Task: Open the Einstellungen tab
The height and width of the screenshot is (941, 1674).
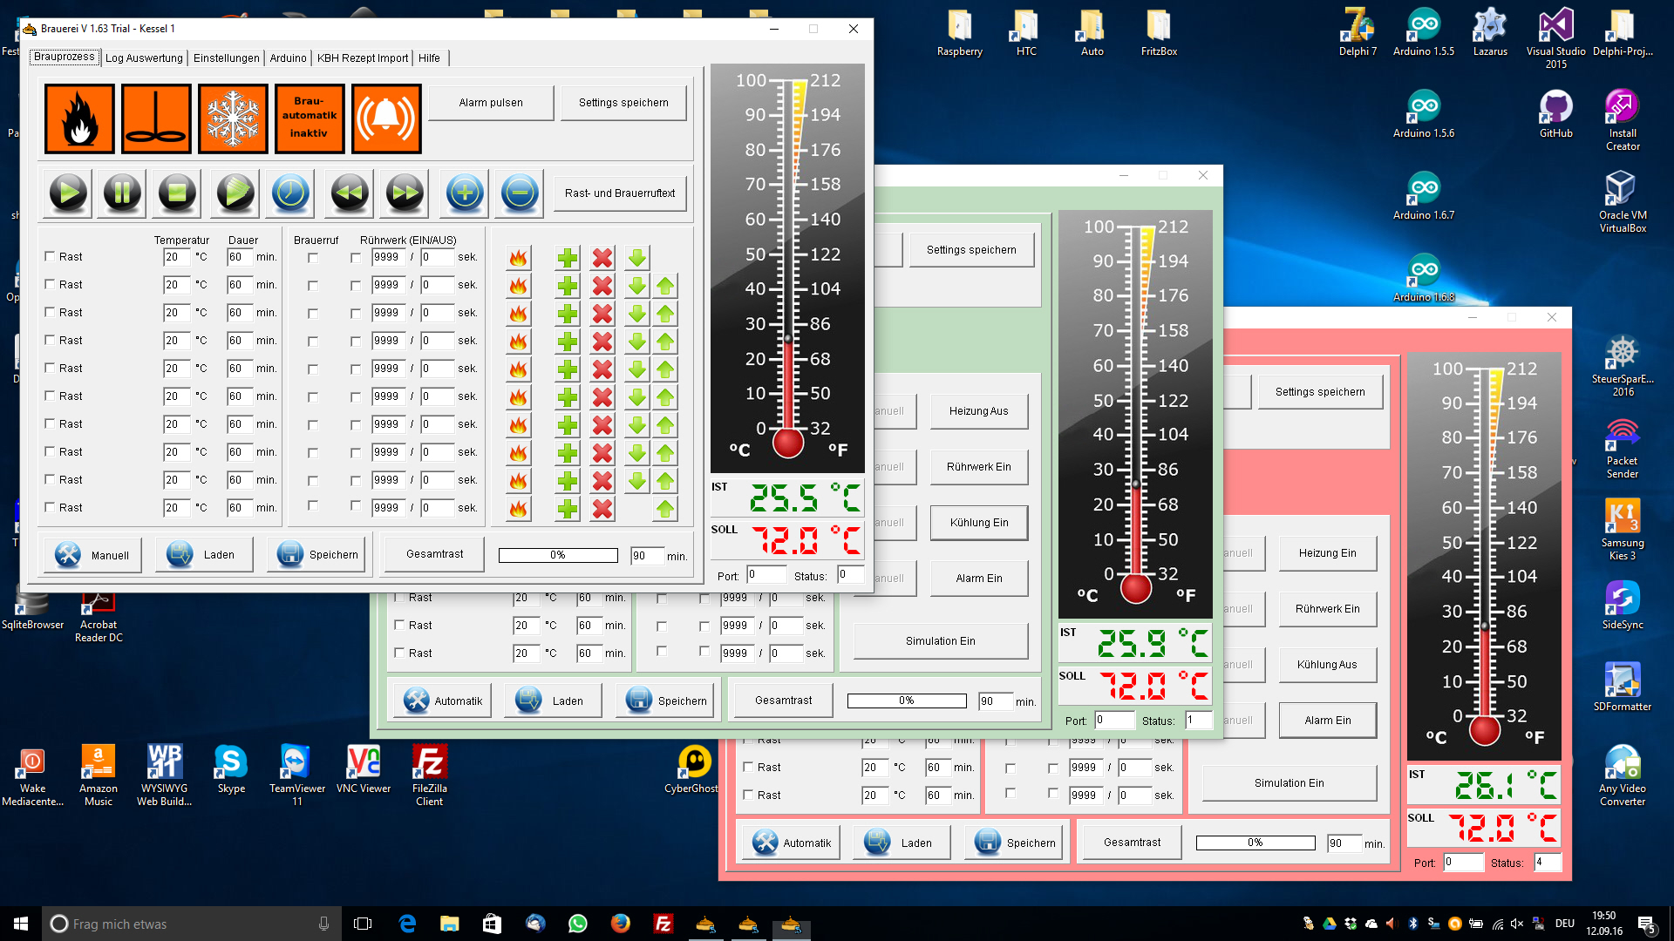Action: [x=226, y=58]
